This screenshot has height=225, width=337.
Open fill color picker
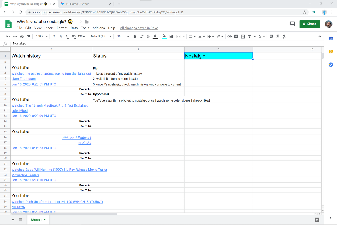tap(165, 36)
